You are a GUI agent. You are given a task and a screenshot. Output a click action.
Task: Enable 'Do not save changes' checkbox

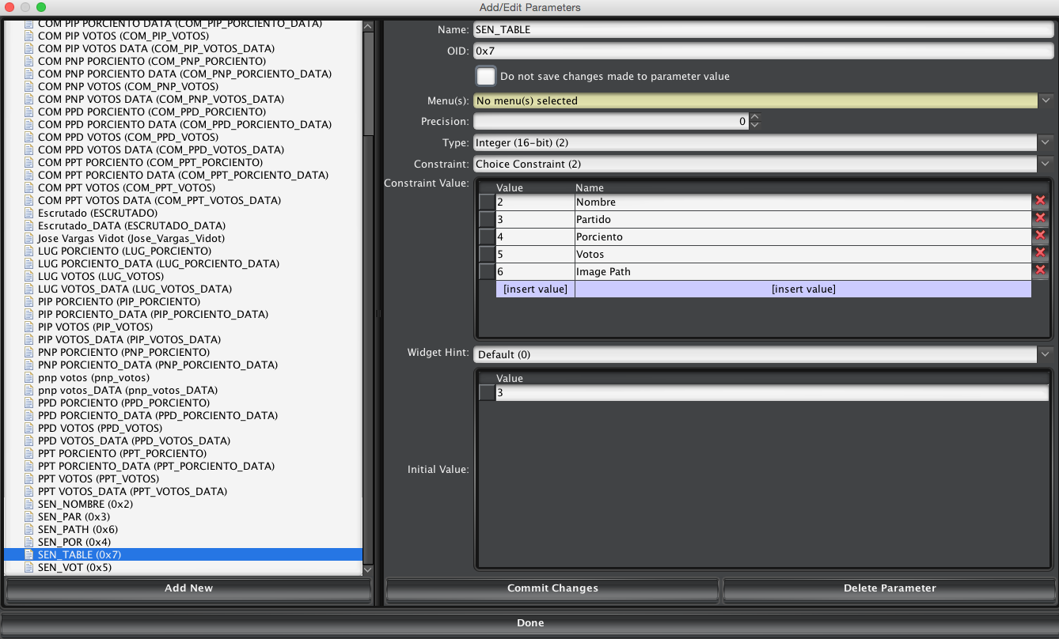[x=486, y=77]
